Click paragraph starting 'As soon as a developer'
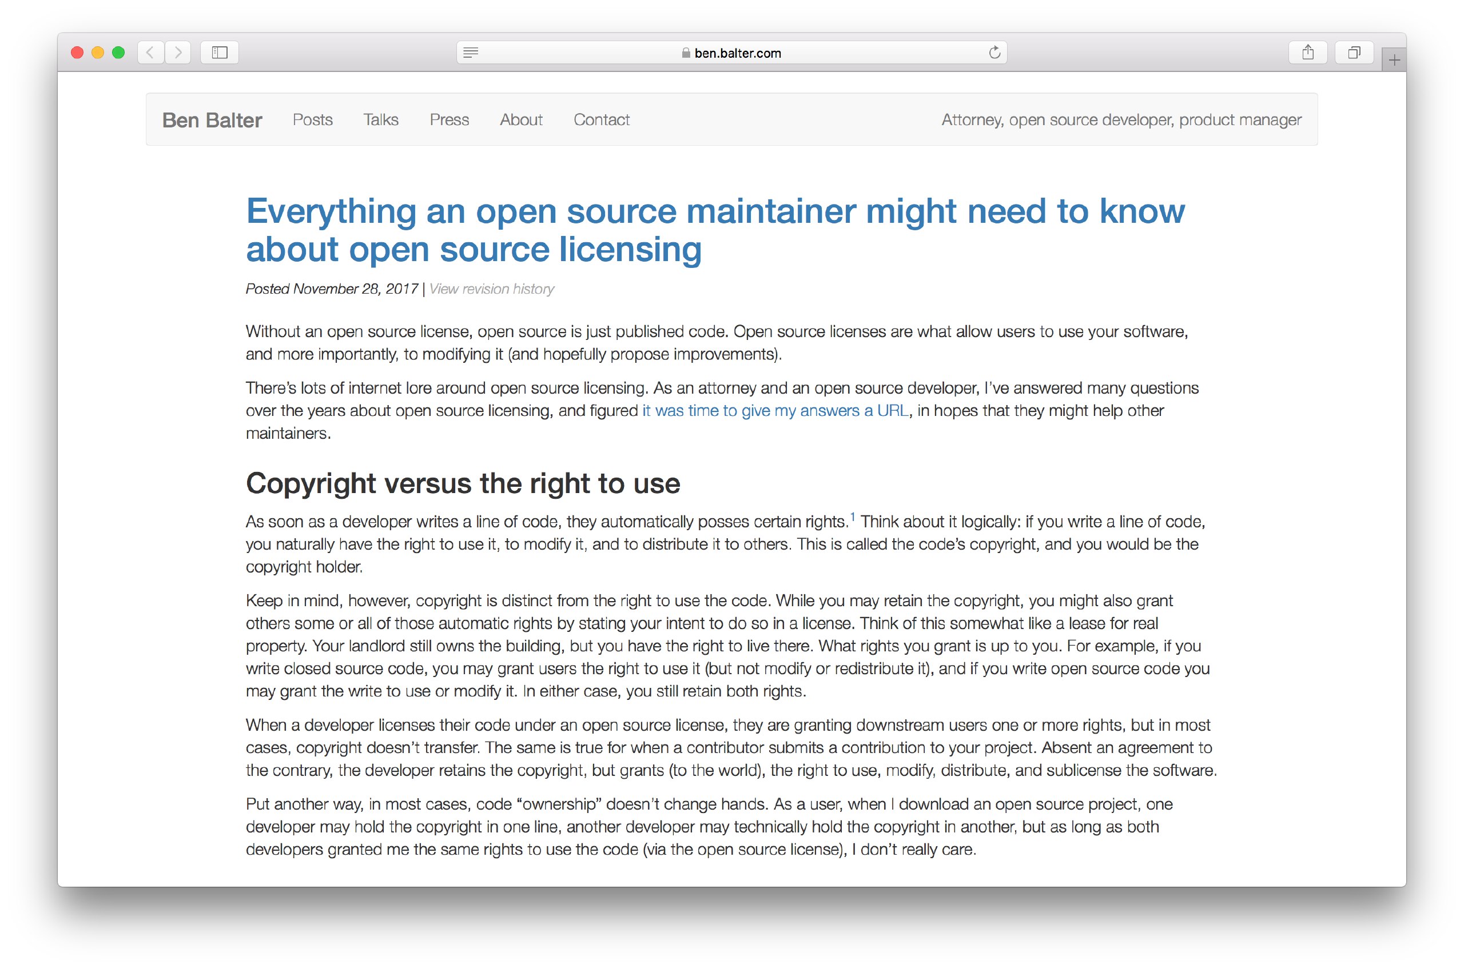The height and width of the screenshot is (969, 1464). [725, 544]
